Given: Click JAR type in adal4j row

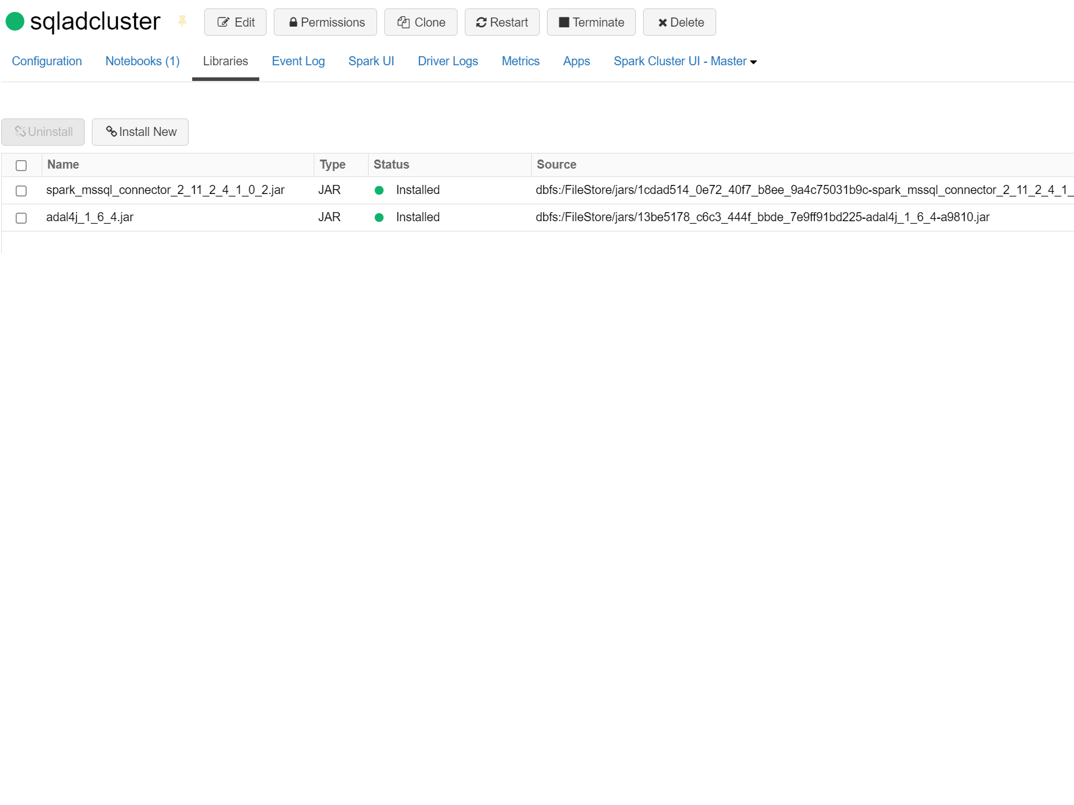Looking at the screenshot, I should [x=329, y=217].
